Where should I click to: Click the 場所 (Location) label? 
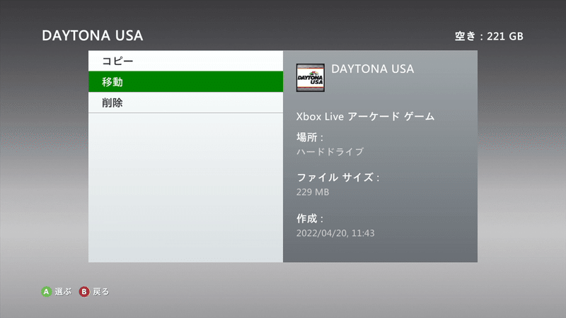310,137
